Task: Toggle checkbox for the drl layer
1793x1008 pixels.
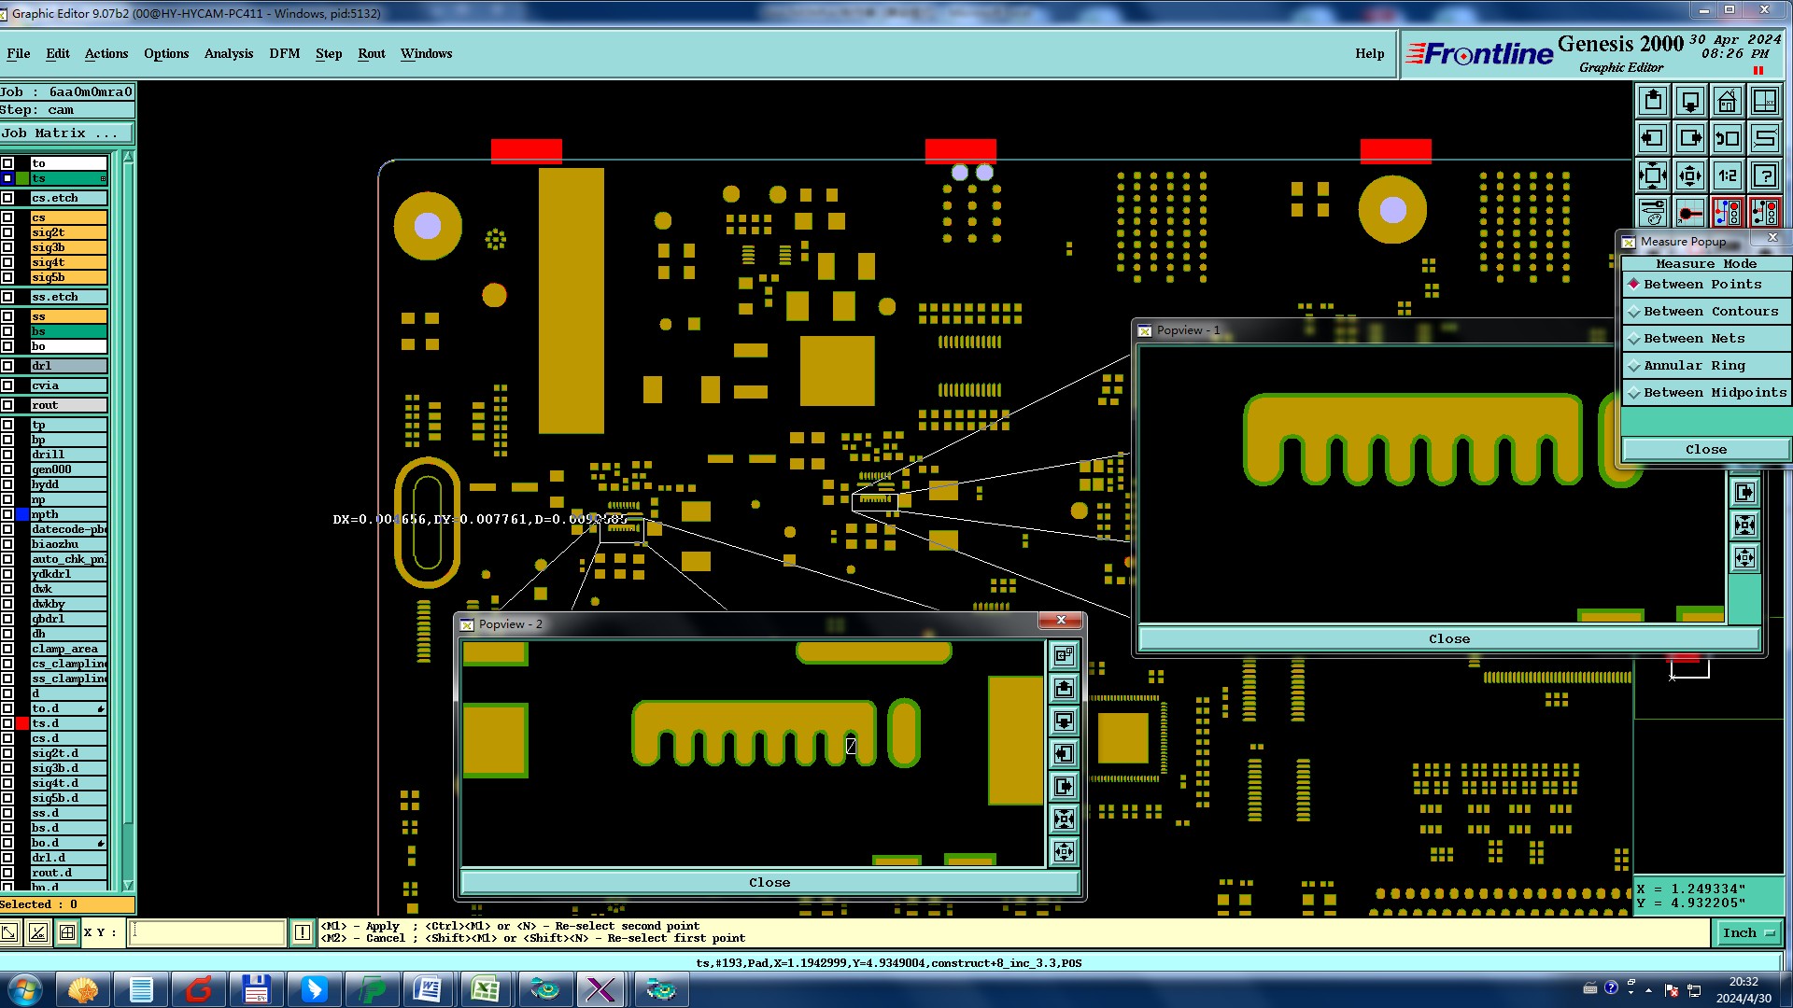Action: (x=7, y=366)
